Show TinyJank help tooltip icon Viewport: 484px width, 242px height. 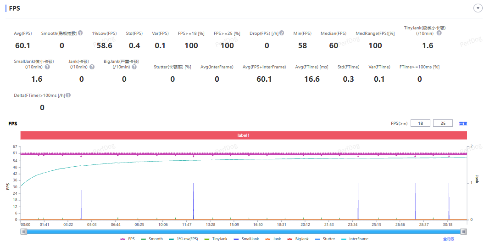[x=439, y=33]
